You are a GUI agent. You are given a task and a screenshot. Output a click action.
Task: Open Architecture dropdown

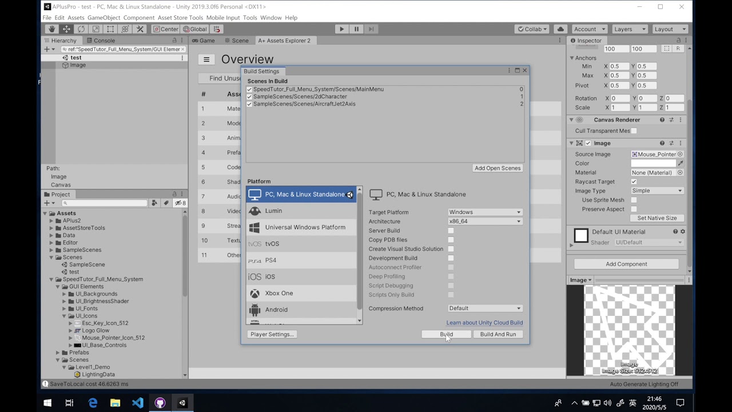point(485,221)
